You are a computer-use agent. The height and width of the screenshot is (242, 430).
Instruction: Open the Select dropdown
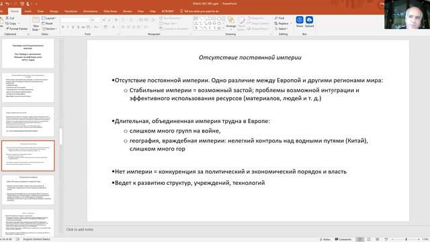pos(281,28)
